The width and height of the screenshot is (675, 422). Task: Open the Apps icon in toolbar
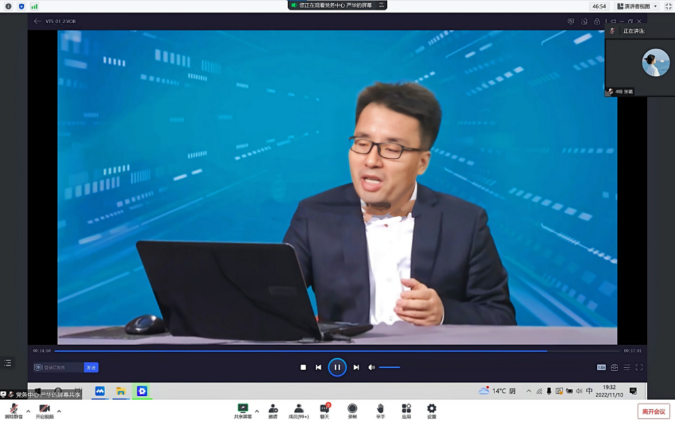(x=406, y=409)
